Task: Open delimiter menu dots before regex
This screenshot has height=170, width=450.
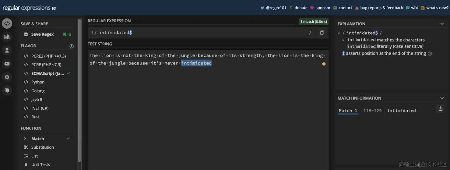Action: pos(92,33)
